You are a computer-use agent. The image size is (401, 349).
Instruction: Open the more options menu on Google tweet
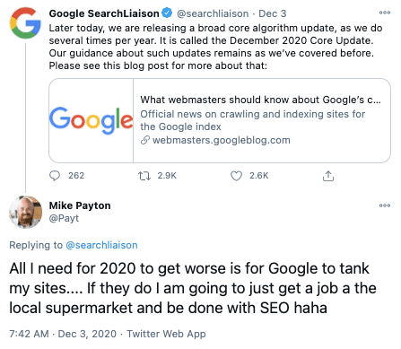(x=385, y=13)
